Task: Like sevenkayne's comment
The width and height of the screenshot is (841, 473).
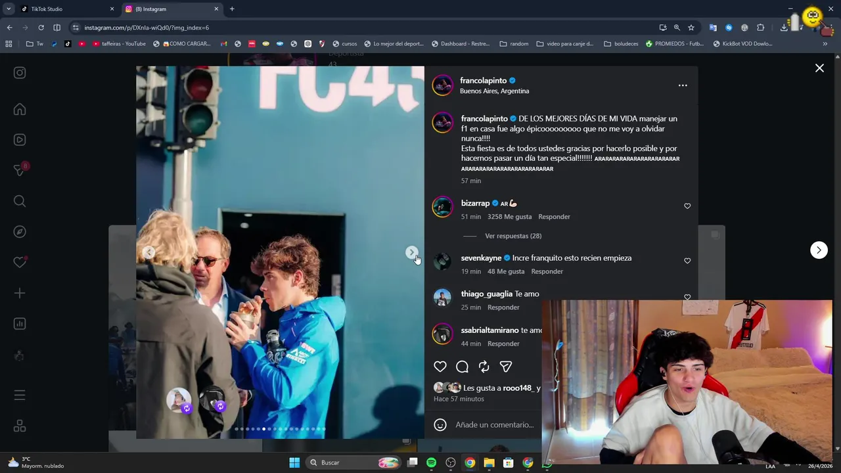Action: point(687,261)
